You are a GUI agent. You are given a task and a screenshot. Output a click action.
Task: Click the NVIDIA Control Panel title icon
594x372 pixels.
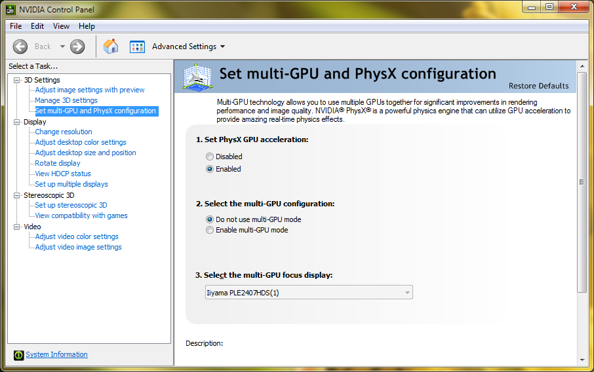pyautogui.click(x=10, y=9)
